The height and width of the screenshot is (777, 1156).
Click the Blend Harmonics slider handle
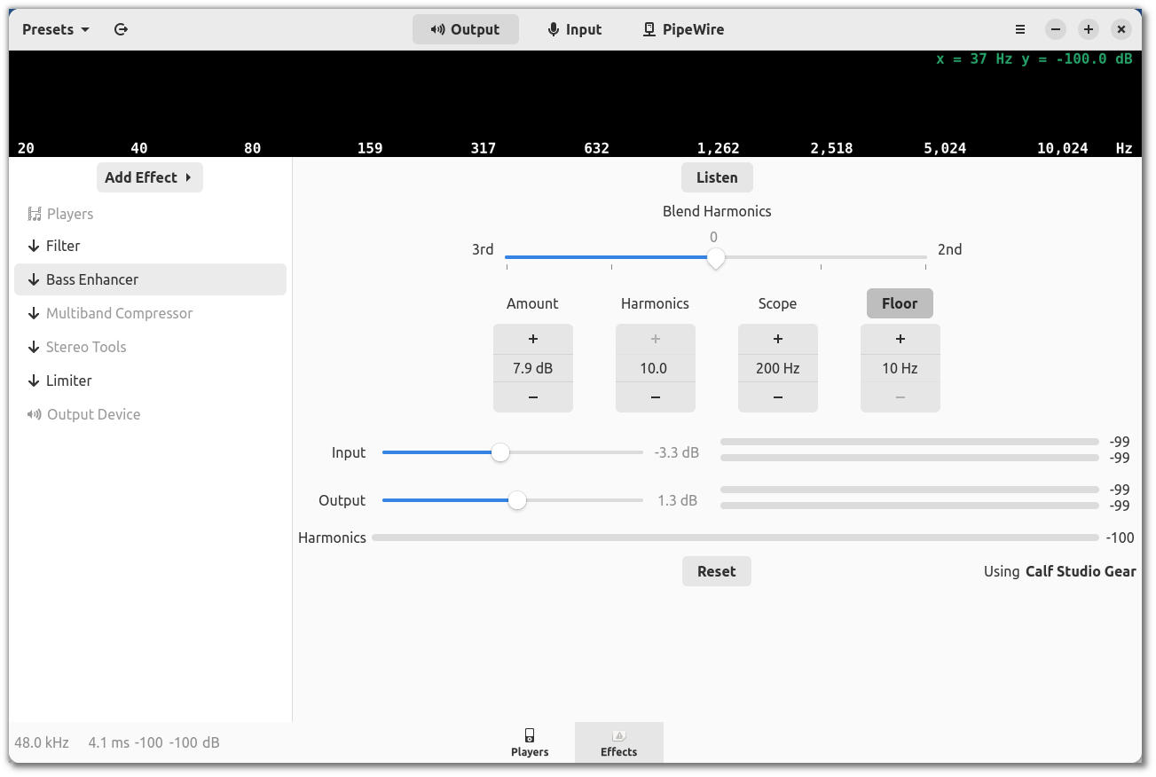point(716,258)
